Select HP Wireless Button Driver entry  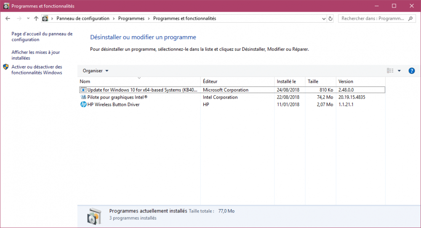tap(232, 105)
